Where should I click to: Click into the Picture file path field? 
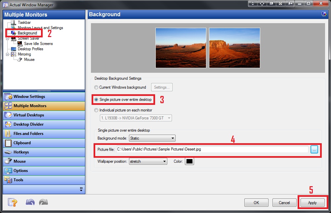212,149
